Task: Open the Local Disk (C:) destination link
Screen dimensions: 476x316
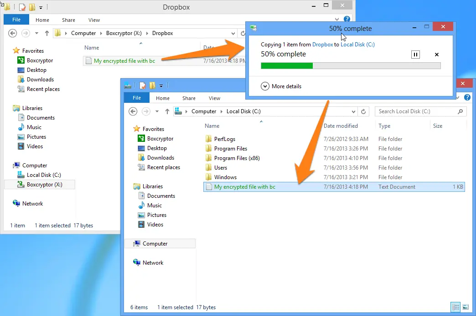Action: coord(357,45)
